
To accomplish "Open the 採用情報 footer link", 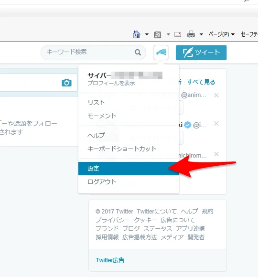I will pos(107,237).
